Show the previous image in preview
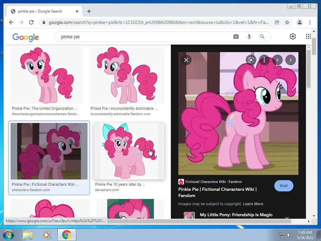This screenshot has height=241, width=321. (x=277, y=60)
